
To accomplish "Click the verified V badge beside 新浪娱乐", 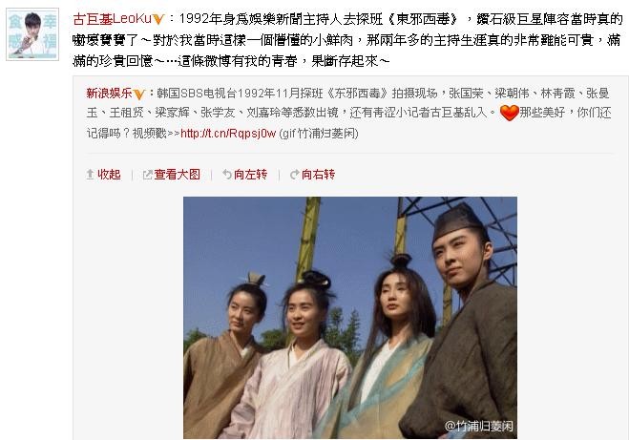I will [x=138, y=94].
